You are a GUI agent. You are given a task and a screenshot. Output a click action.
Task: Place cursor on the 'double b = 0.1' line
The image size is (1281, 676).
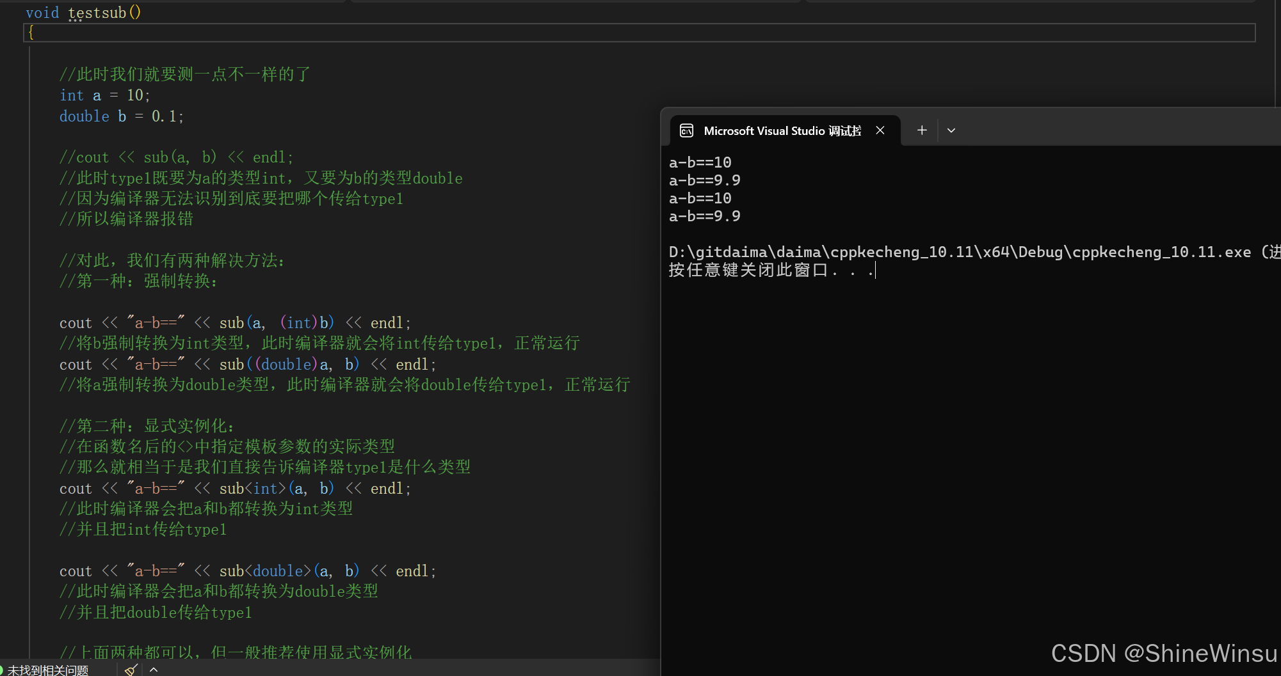(121, 116)
